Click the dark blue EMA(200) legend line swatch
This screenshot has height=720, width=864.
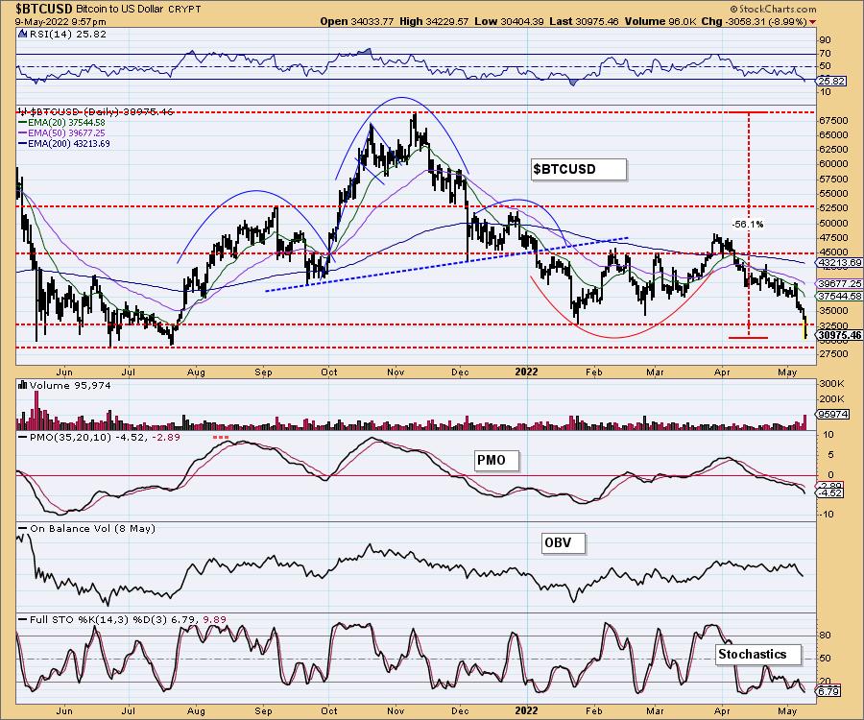pyautogui.click(x=23, y=144)
